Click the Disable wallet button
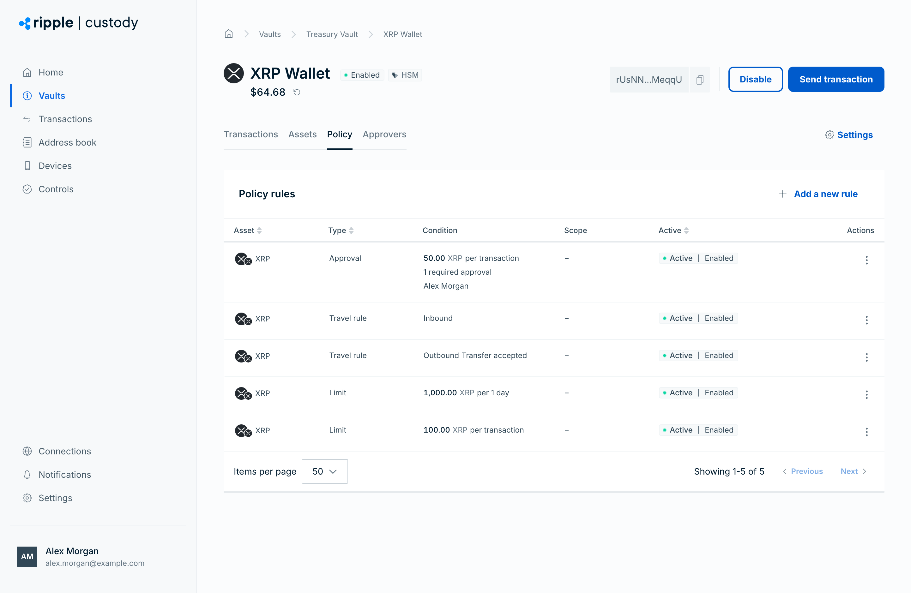This screenshot has height=593, width=911. point(755,79)
